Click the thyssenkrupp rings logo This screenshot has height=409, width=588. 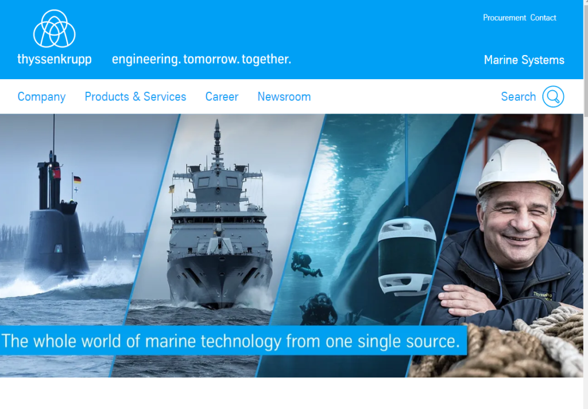pyautogui.click(x=55, y=29)
